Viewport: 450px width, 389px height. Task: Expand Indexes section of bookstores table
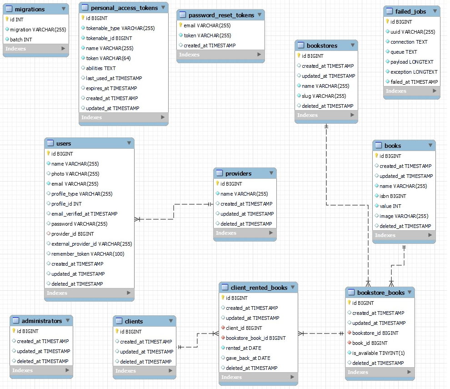click(352, 115)
